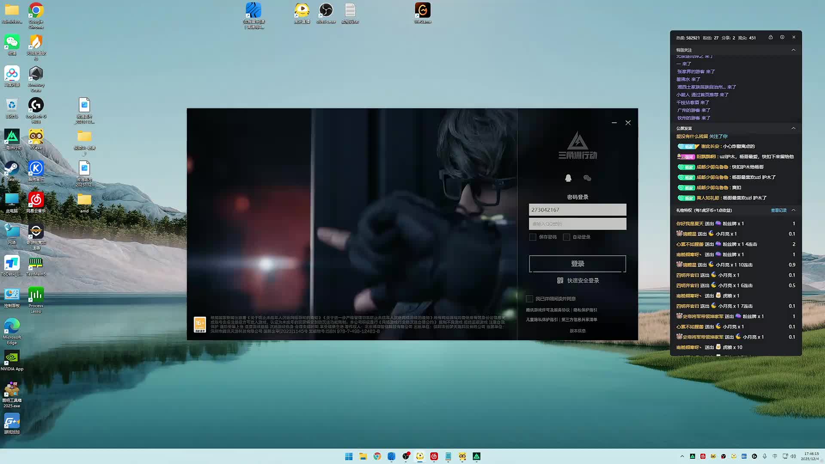Open the WeGame desktop shortcut
Image resolution: width=825 pixels, height=464 pixels.
coord(422,11)
